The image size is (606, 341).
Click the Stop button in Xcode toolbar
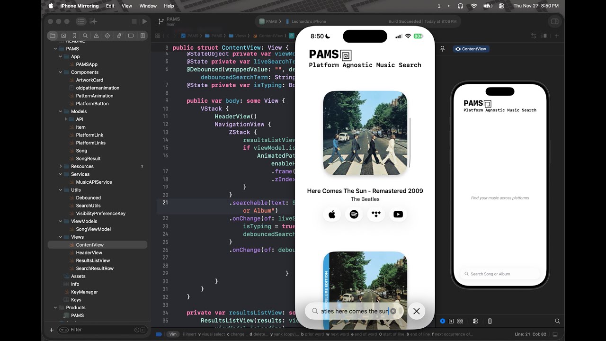pos(134,21)
